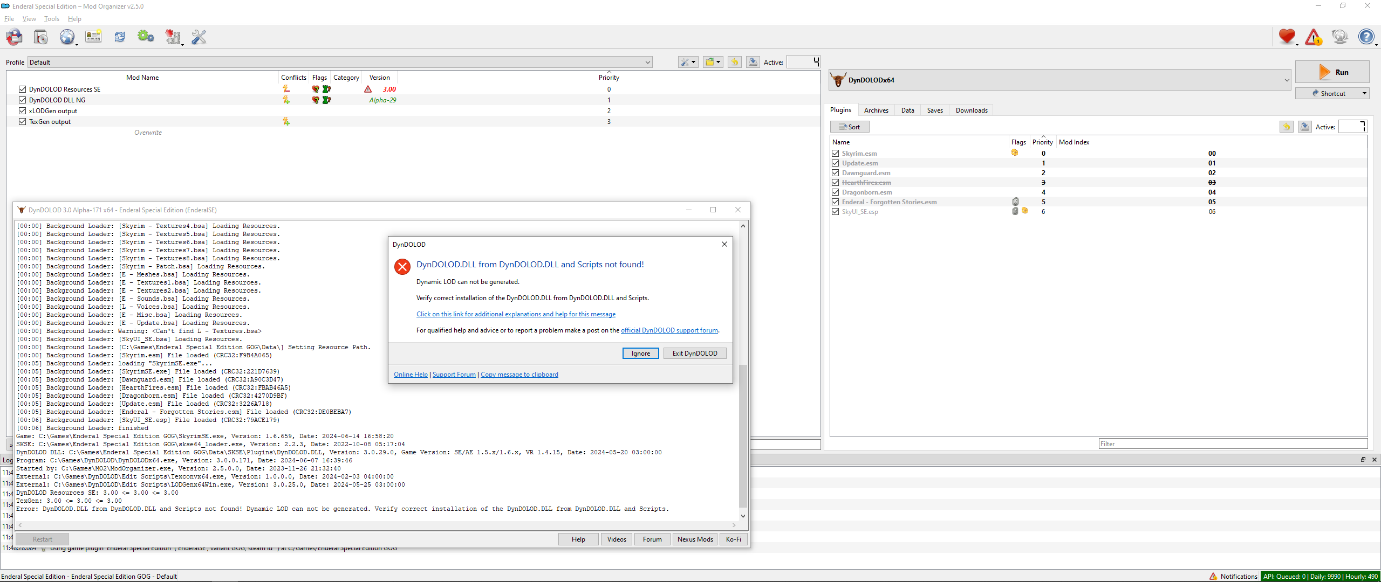Click the plugin Filter input field
Screen dimensions: 1381x582
[x=1233, y=444]
